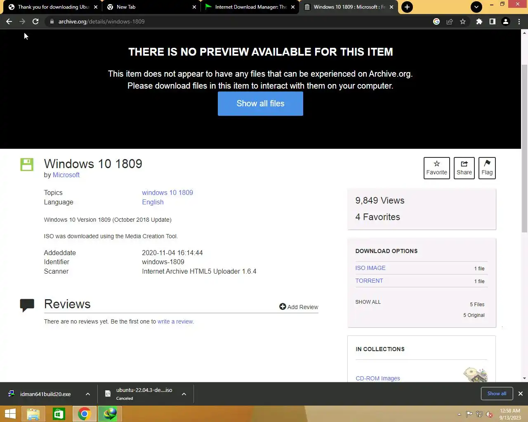Click the browser forward arrow

22,21
